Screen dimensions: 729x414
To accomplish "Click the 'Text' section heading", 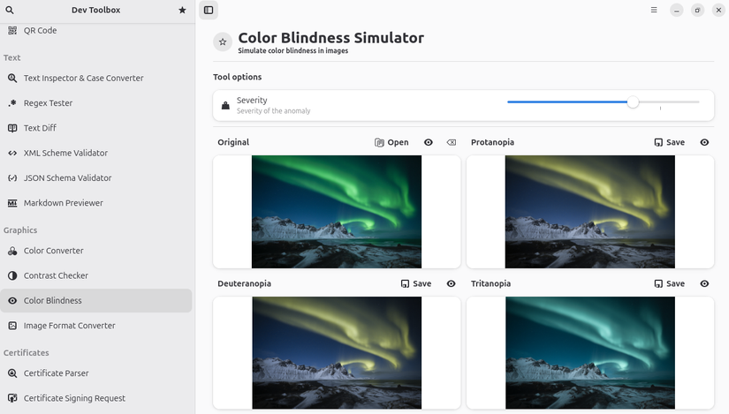I will point(12,57).
